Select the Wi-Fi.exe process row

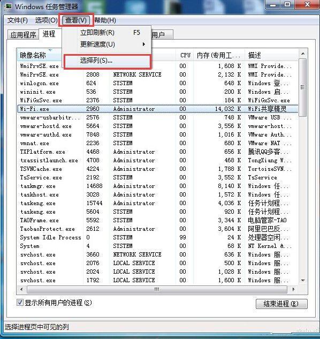[x=158, y=109]
